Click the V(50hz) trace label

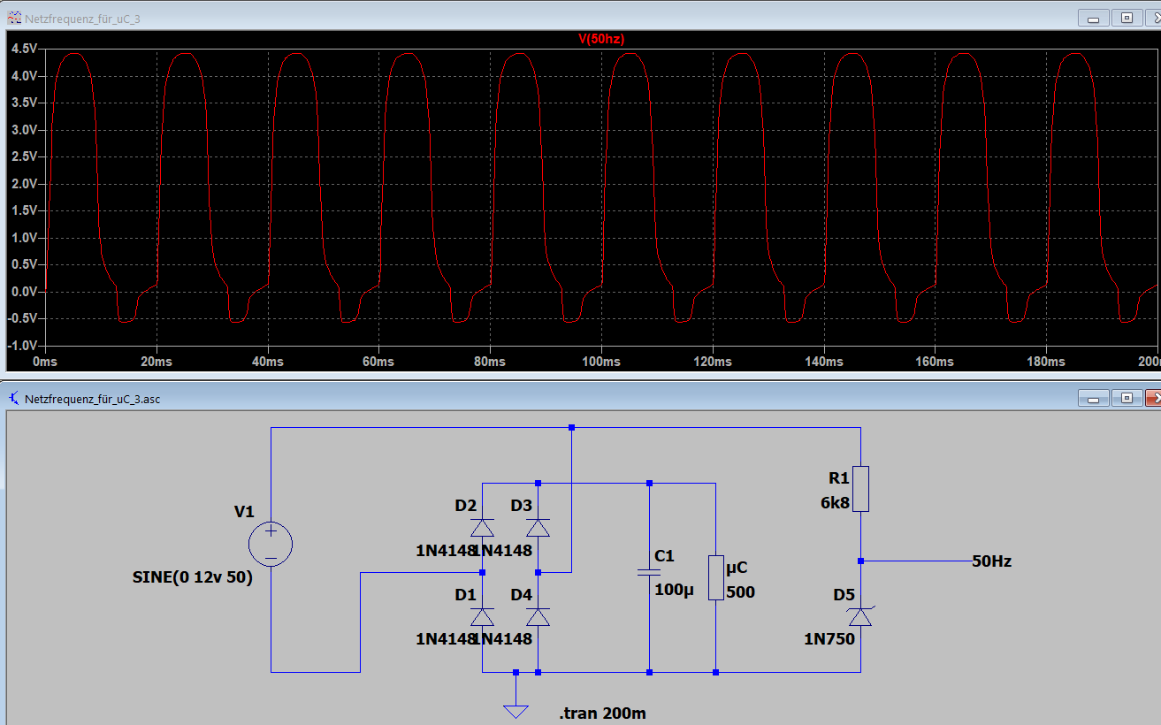601,39
